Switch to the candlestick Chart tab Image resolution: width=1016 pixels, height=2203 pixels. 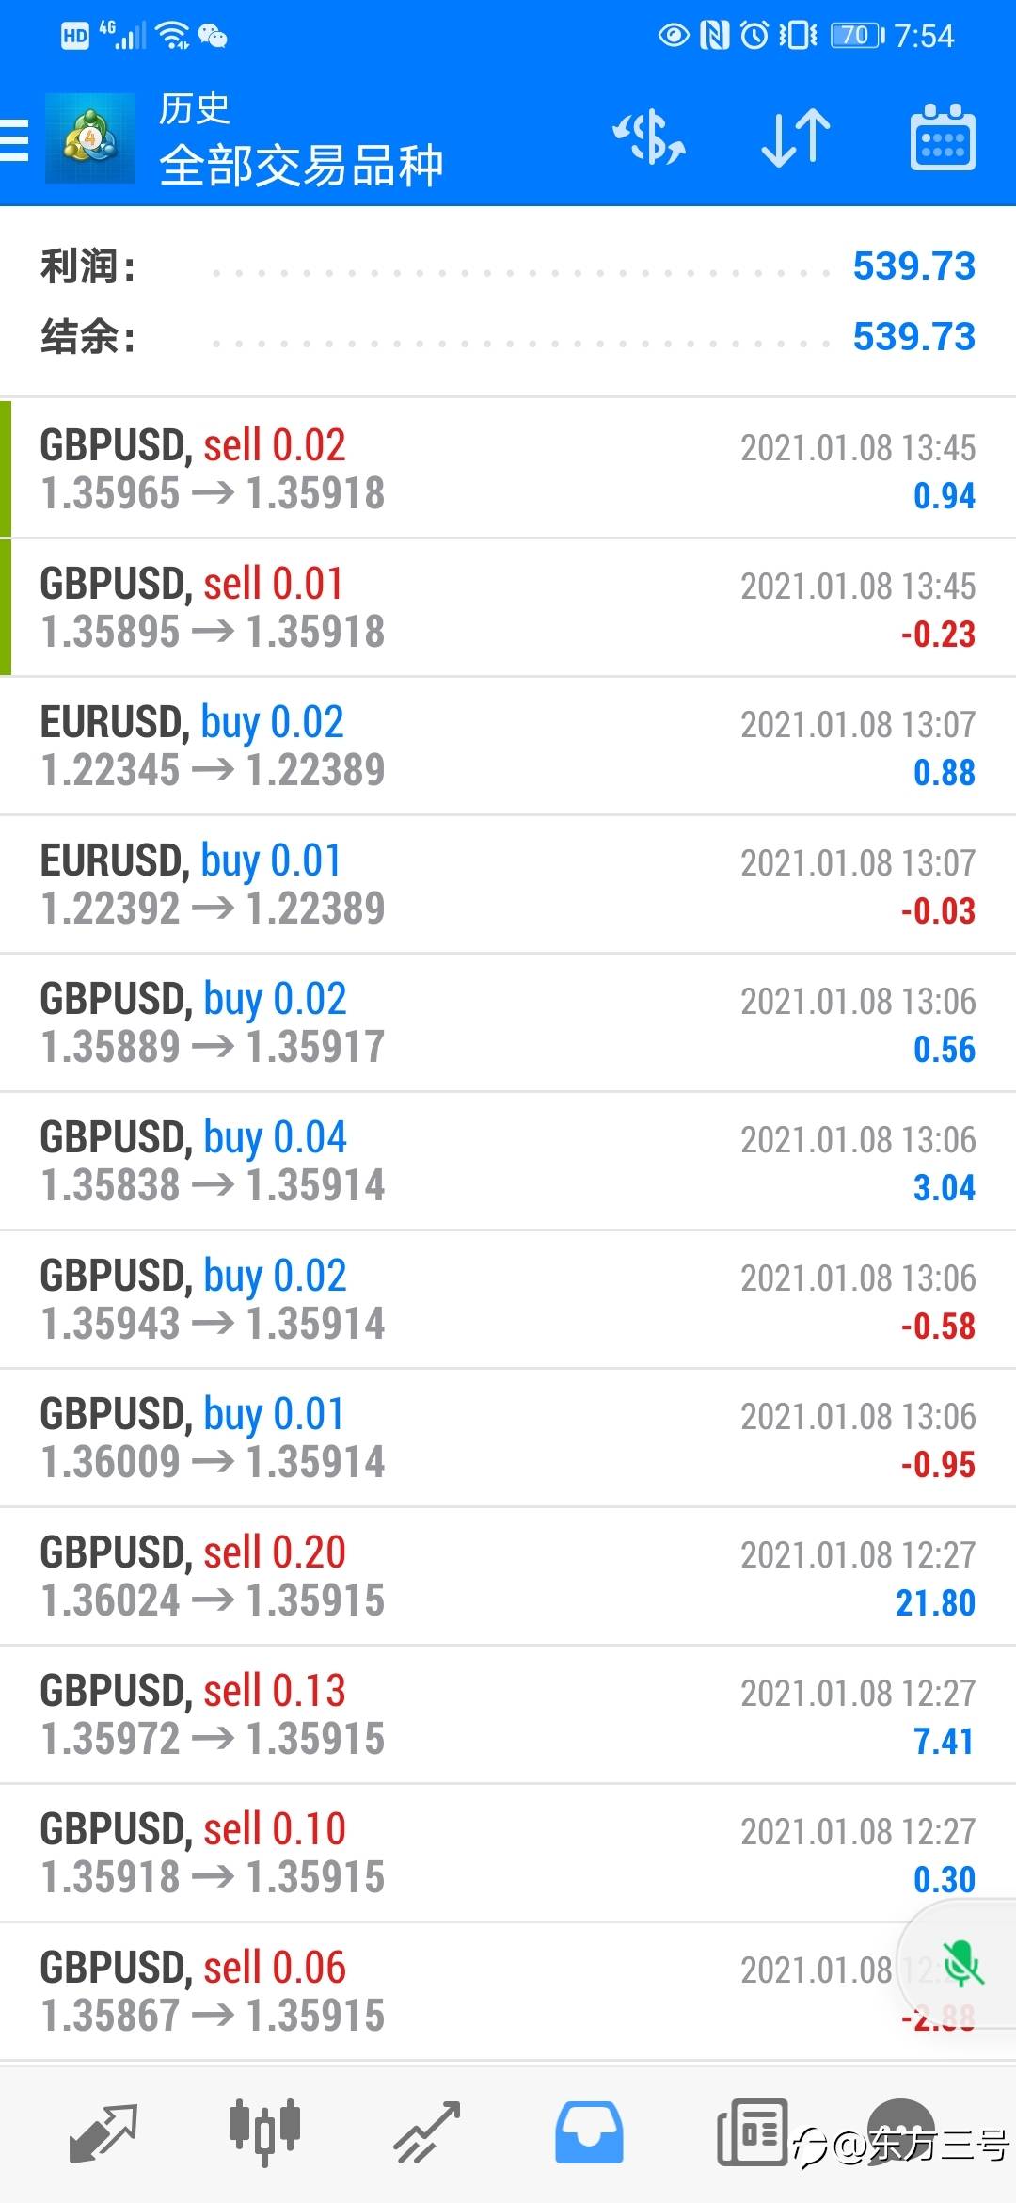click(x=264, y=2131)
